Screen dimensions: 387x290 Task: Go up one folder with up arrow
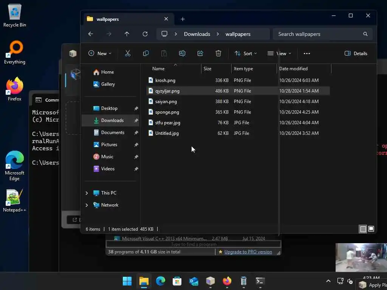pyautogui.click(x=127, y=34)
